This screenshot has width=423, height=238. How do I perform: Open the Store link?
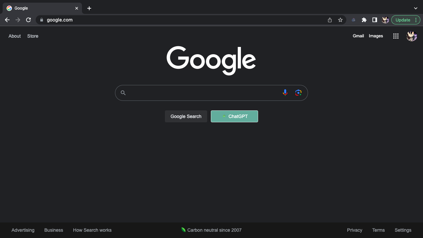(33, 36)
